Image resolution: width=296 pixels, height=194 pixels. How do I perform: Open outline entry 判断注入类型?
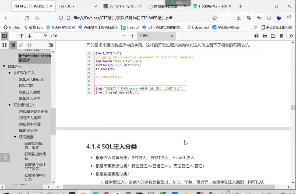30,118
